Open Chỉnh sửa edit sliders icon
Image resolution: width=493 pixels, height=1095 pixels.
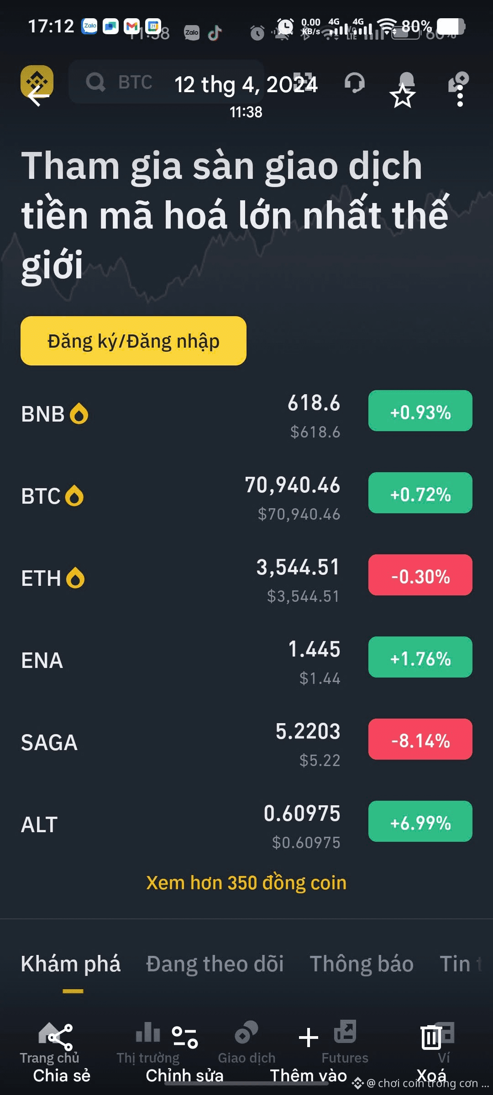[x=184, y=1038]
